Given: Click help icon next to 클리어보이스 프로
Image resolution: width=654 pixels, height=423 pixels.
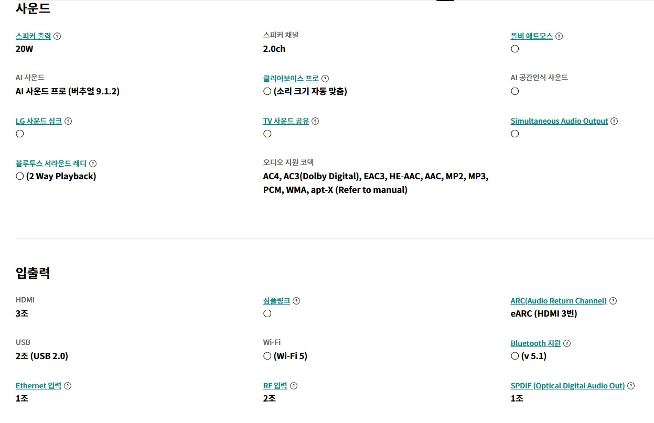Looking at the screenshot, I should pos(325,79).
